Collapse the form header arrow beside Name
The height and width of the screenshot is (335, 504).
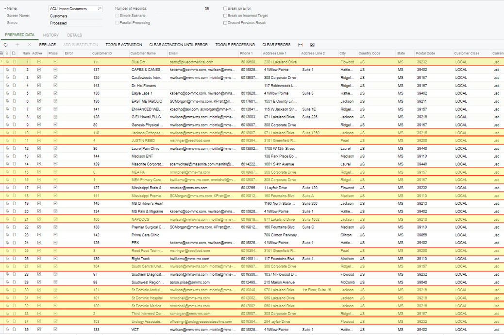[5, 9]
